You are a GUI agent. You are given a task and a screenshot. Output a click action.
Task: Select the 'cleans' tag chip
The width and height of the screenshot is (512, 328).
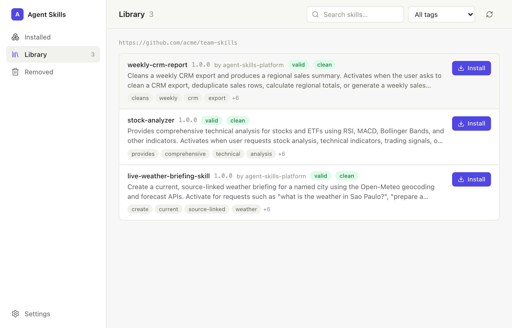pos(140,98)
